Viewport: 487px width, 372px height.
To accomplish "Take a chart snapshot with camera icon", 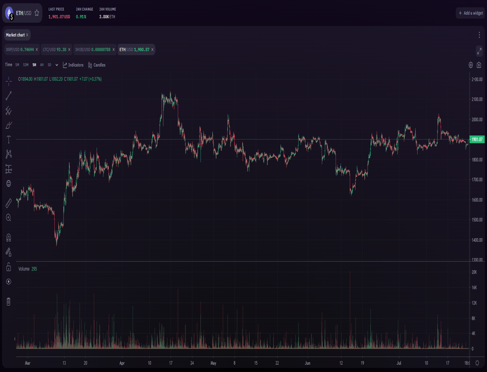I will (x=479, y=65).
